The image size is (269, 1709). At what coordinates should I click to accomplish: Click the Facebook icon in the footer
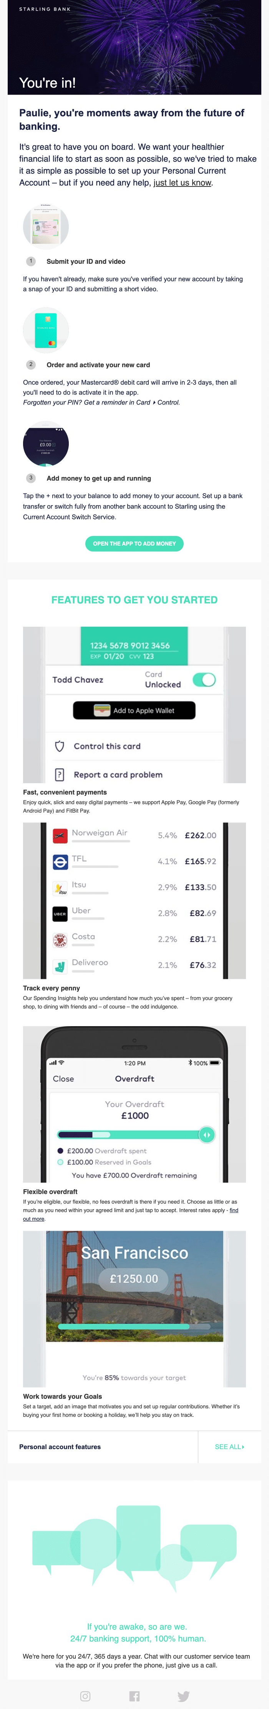134,1696
